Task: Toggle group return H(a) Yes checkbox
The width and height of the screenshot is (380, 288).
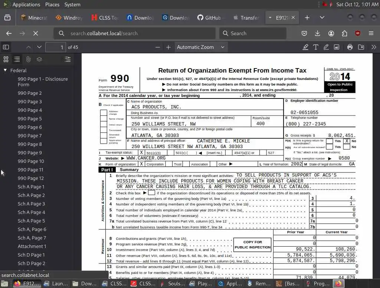Action: coord(330,141)
